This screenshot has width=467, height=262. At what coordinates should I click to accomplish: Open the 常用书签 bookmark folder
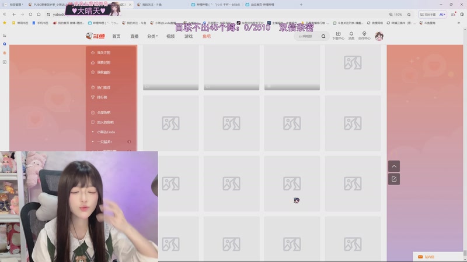click(x=20, y=23)
